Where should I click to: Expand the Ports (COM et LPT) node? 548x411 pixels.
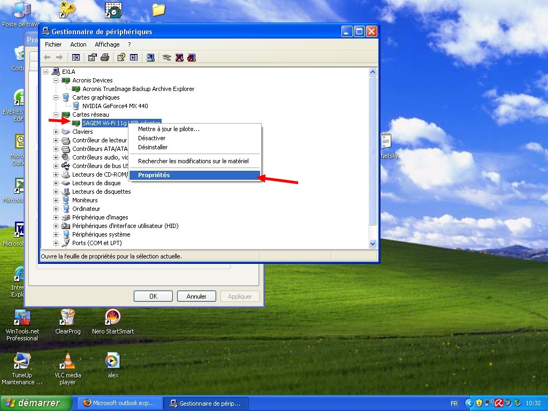click(x=56, y=243)
